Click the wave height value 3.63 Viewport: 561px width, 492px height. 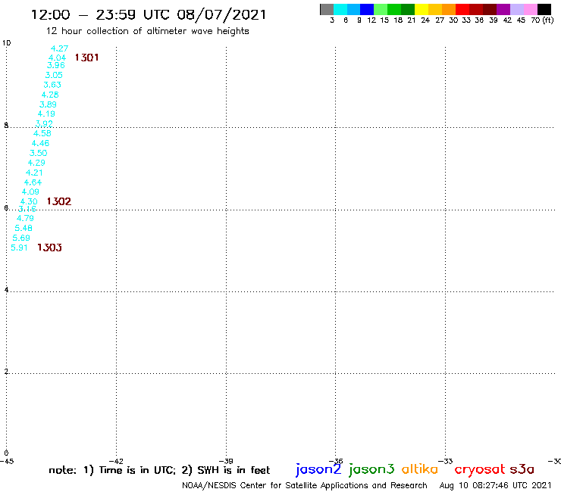click(x=52, y=85)
